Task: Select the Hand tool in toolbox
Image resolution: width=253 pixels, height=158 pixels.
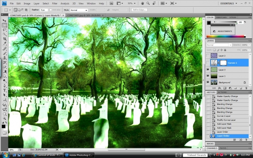Action: click(x=4, y=114)
